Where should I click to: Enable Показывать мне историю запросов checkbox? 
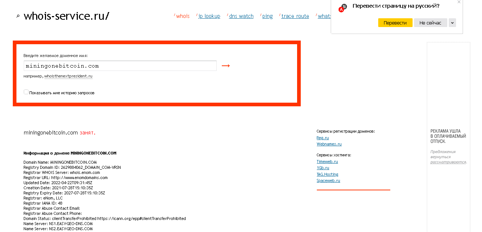tap(26, 92)
